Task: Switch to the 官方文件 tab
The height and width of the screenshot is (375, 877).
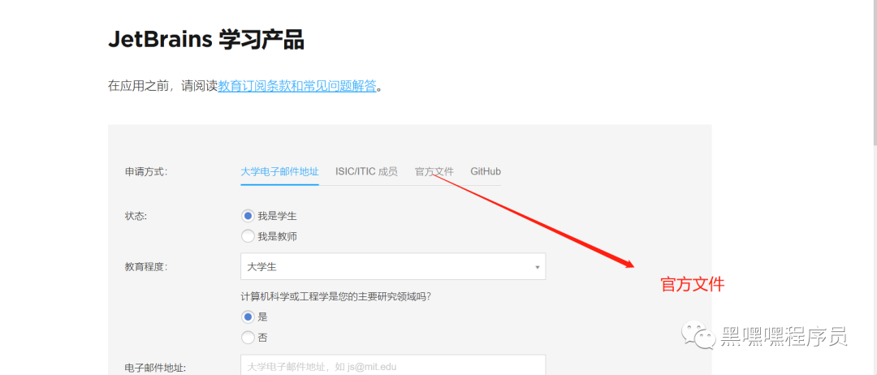Action: 434,171
